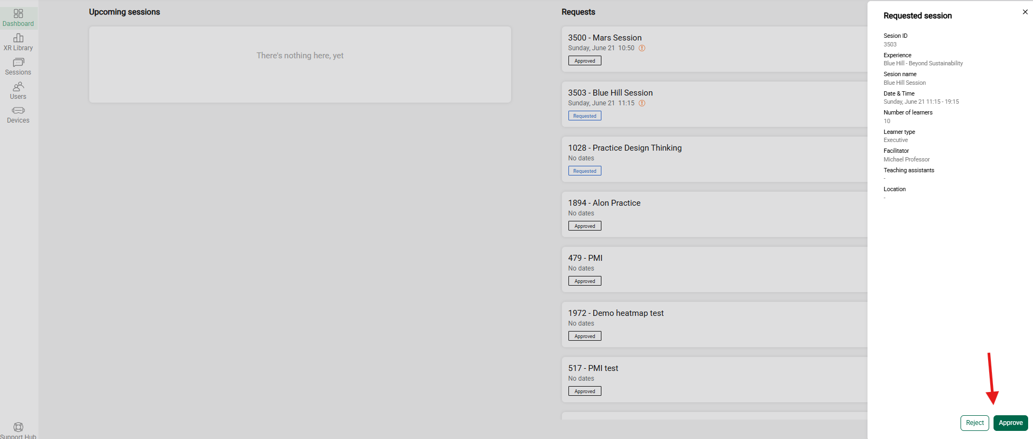Image resolution: width=1033 pixels, height=439 pixels.
Task: Open the 3500 - Mars Session request
Action: click(x=714, y=49)
